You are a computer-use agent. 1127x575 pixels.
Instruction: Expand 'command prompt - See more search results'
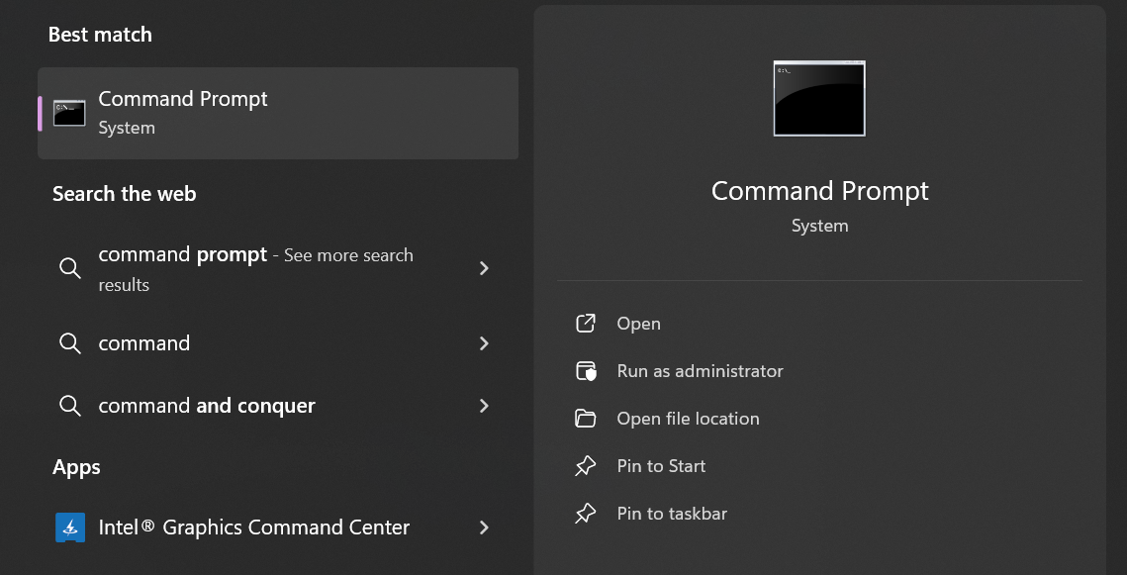[x=484, y=268]
